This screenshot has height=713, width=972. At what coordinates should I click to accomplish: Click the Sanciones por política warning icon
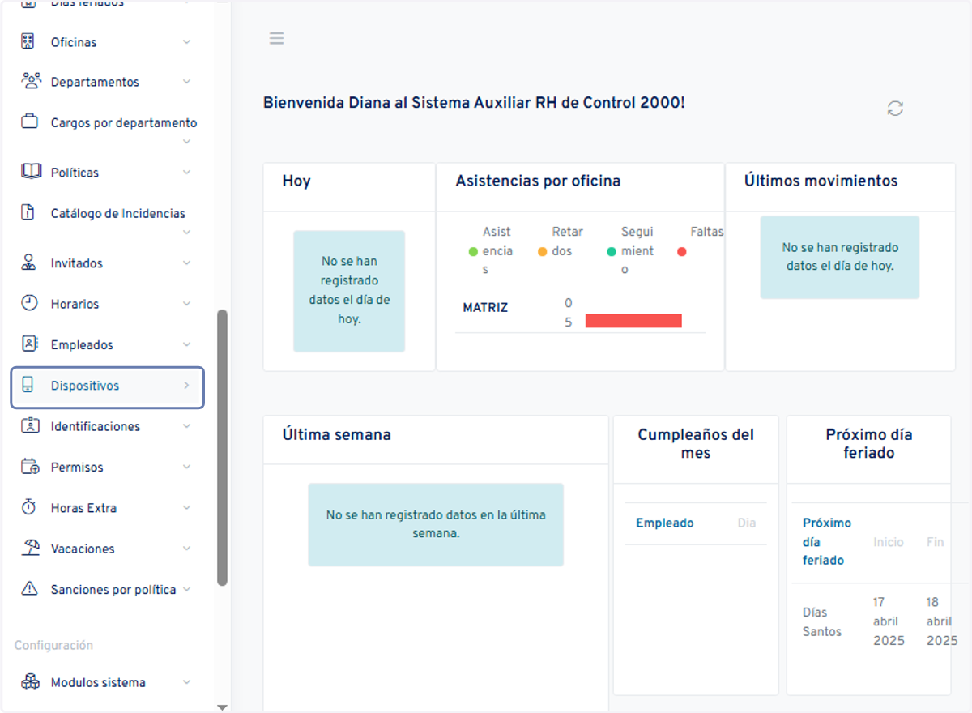30,589
